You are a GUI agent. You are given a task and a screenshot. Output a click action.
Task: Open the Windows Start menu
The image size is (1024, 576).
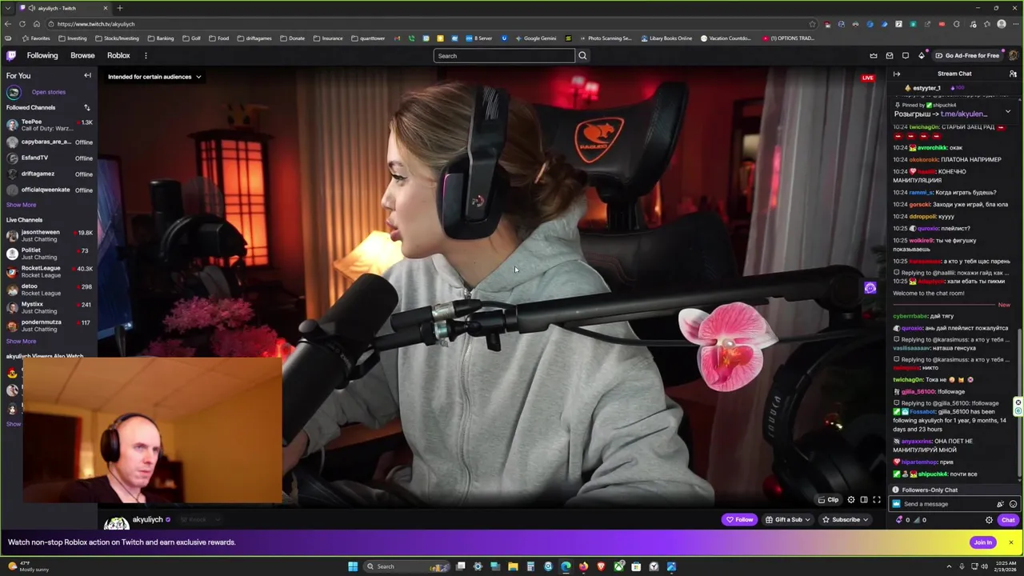tap(352, 566)
